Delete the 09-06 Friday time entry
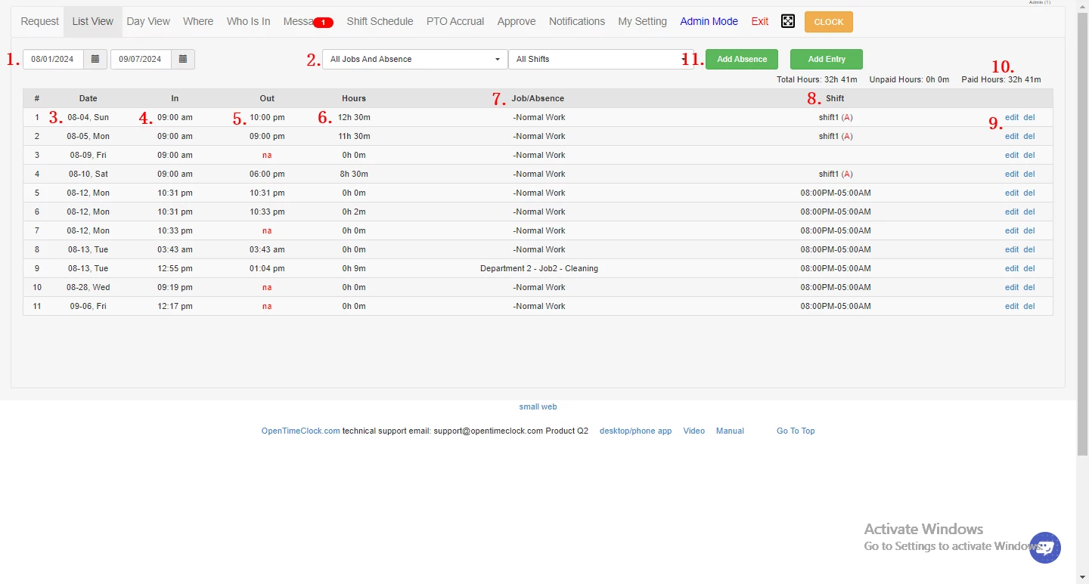1089x584 pixels. coord(1028,306)
